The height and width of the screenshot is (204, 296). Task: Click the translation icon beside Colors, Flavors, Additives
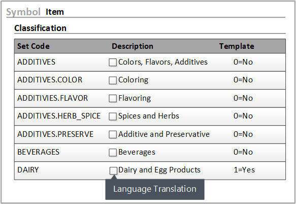pyautogui.click(x=113, y=63)
